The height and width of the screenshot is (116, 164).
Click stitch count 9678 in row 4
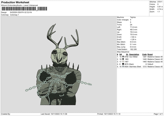127,64
